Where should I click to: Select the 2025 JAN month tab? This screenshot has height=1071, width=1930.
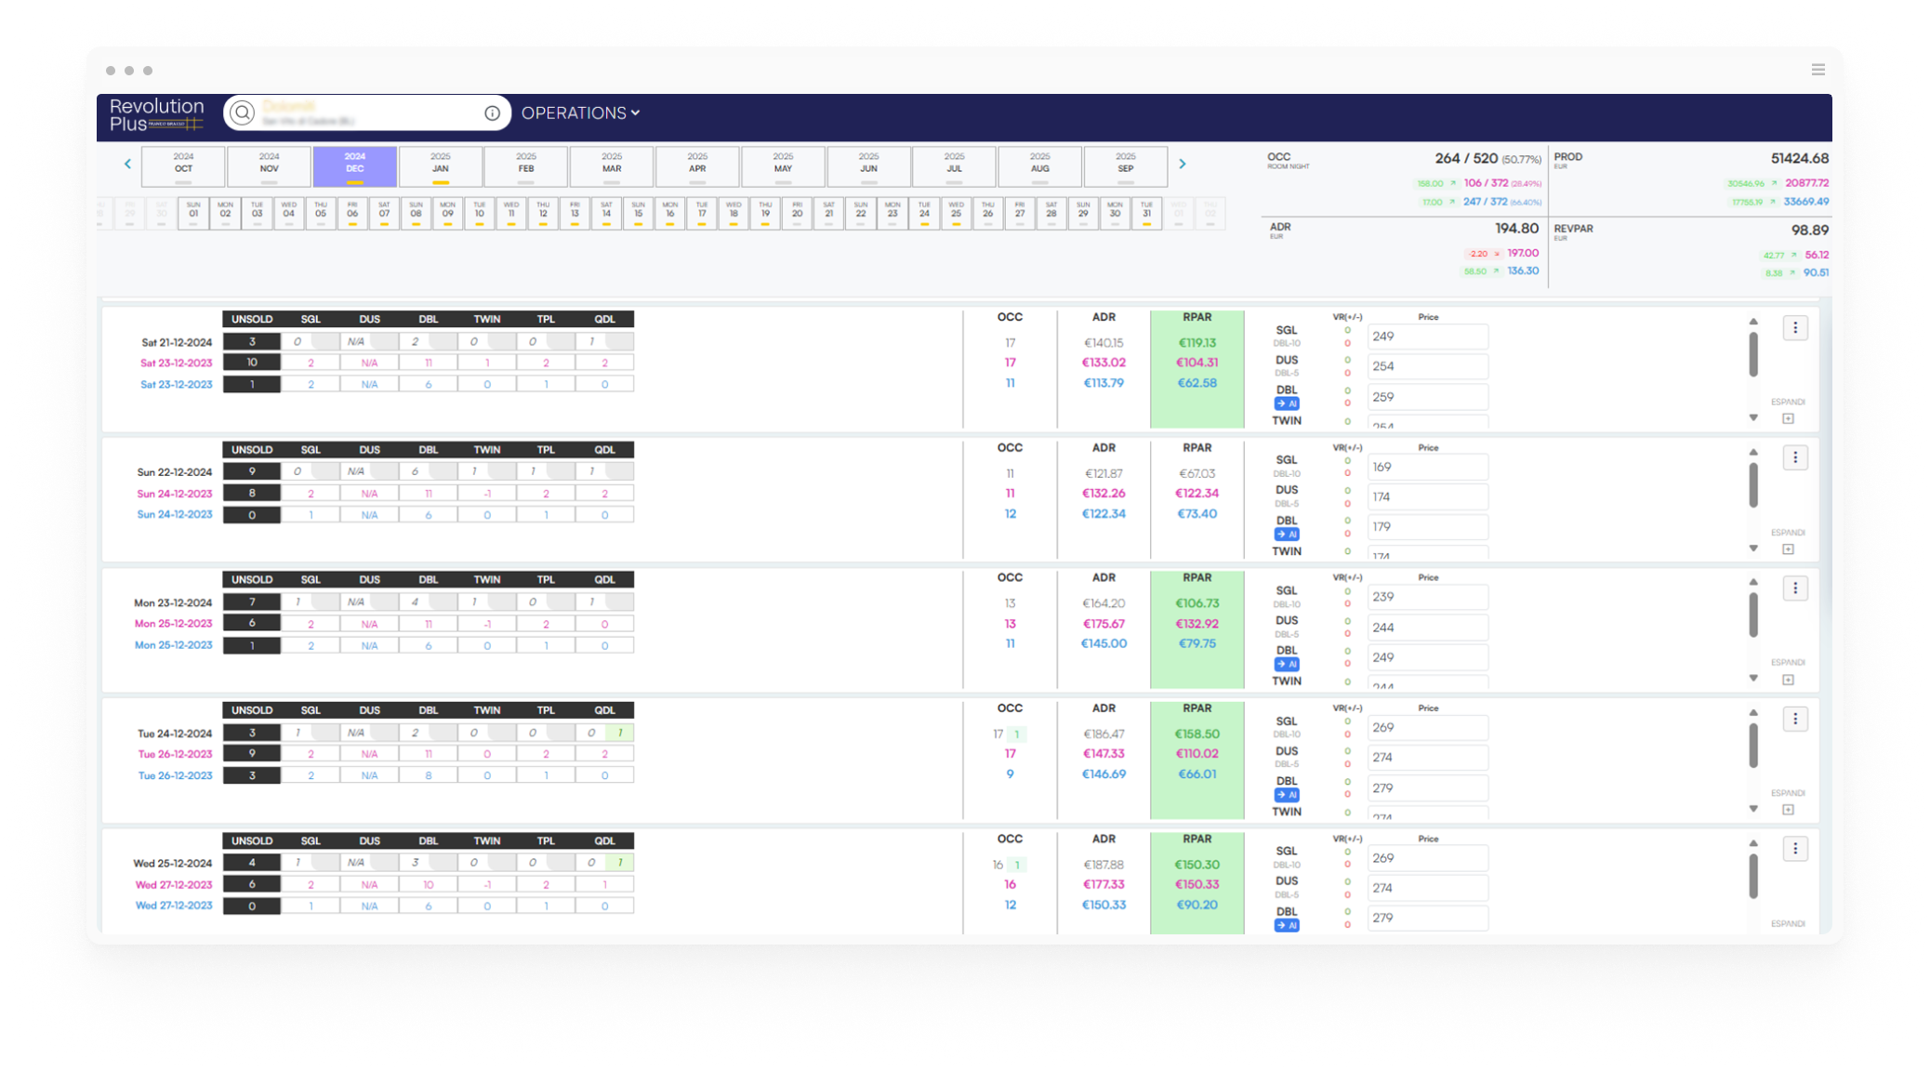(x=440, y=164)
